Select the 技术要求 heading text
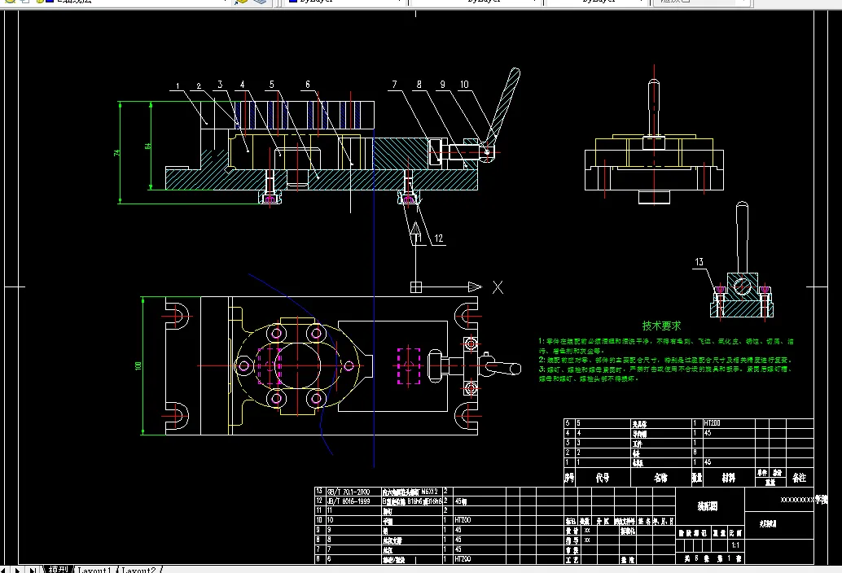This screenshot has width=842, height=573. coord(661,326)
